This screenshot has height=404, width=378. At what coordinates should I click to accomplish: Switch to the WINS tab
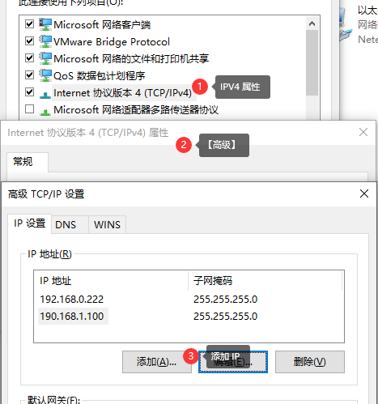click(107, 224)
